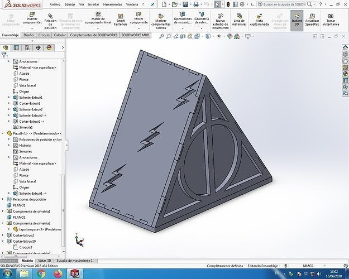Expand Componente de simetría1 node
The image size is (349, 279).
(3, 211)
